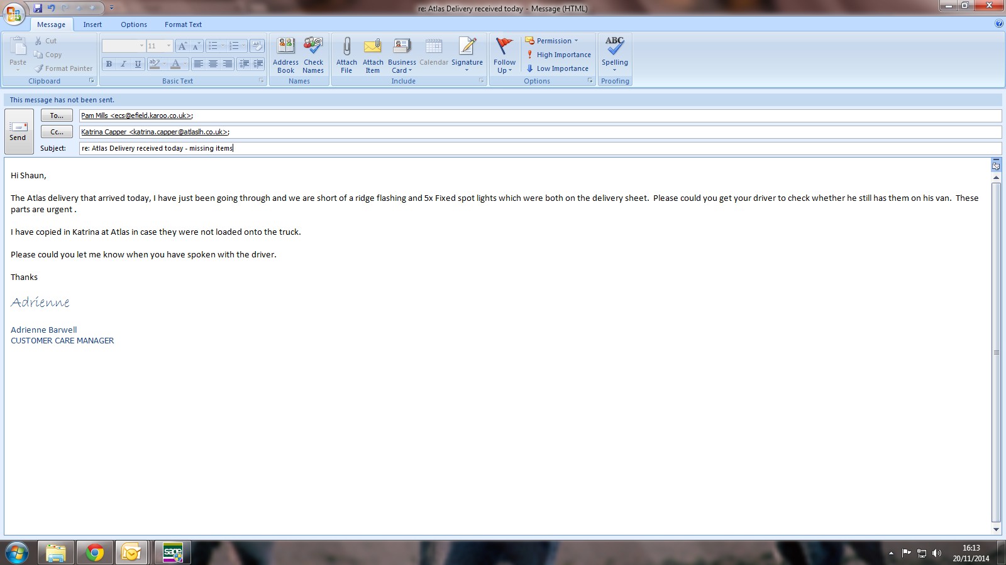Click in the Subject field
Screen dimensions: 1006x565
click(540, 148)
